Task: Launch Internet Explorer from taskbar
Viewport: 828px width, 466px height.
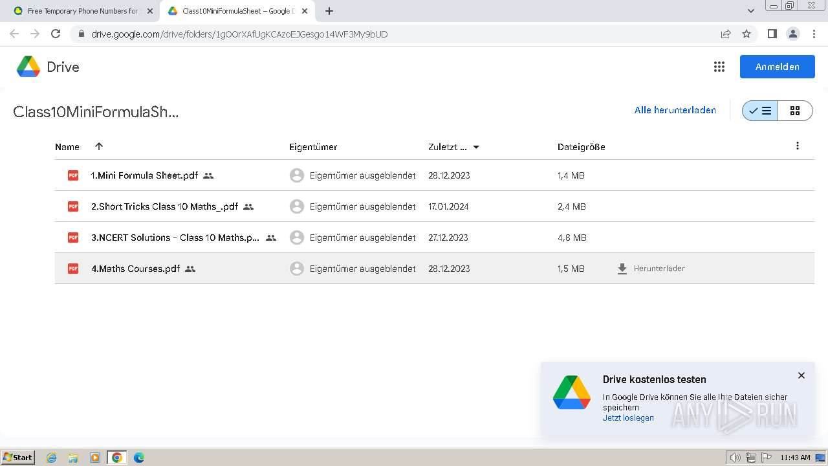Action: pos(51,458)
